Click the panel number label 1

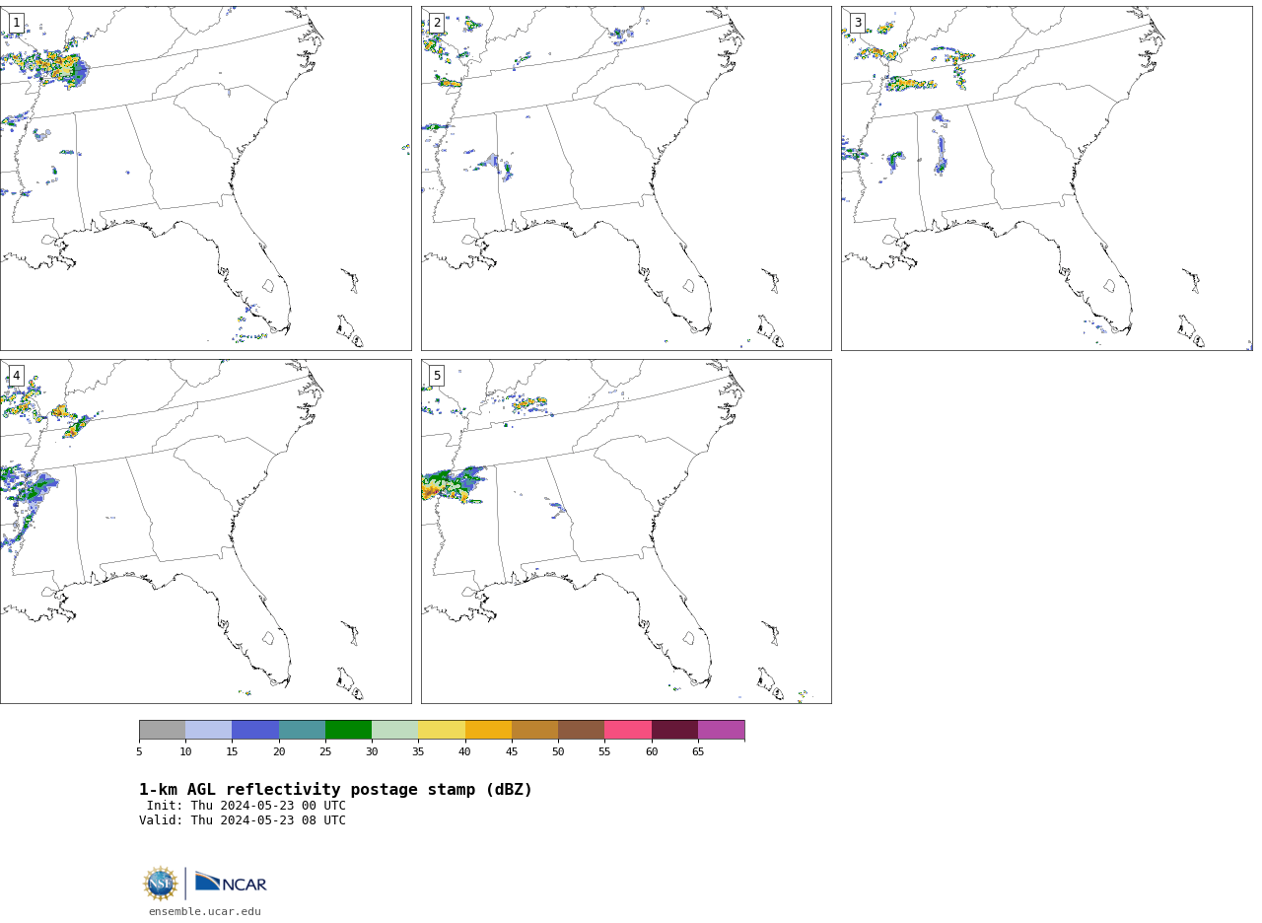[x=16, y=23]
